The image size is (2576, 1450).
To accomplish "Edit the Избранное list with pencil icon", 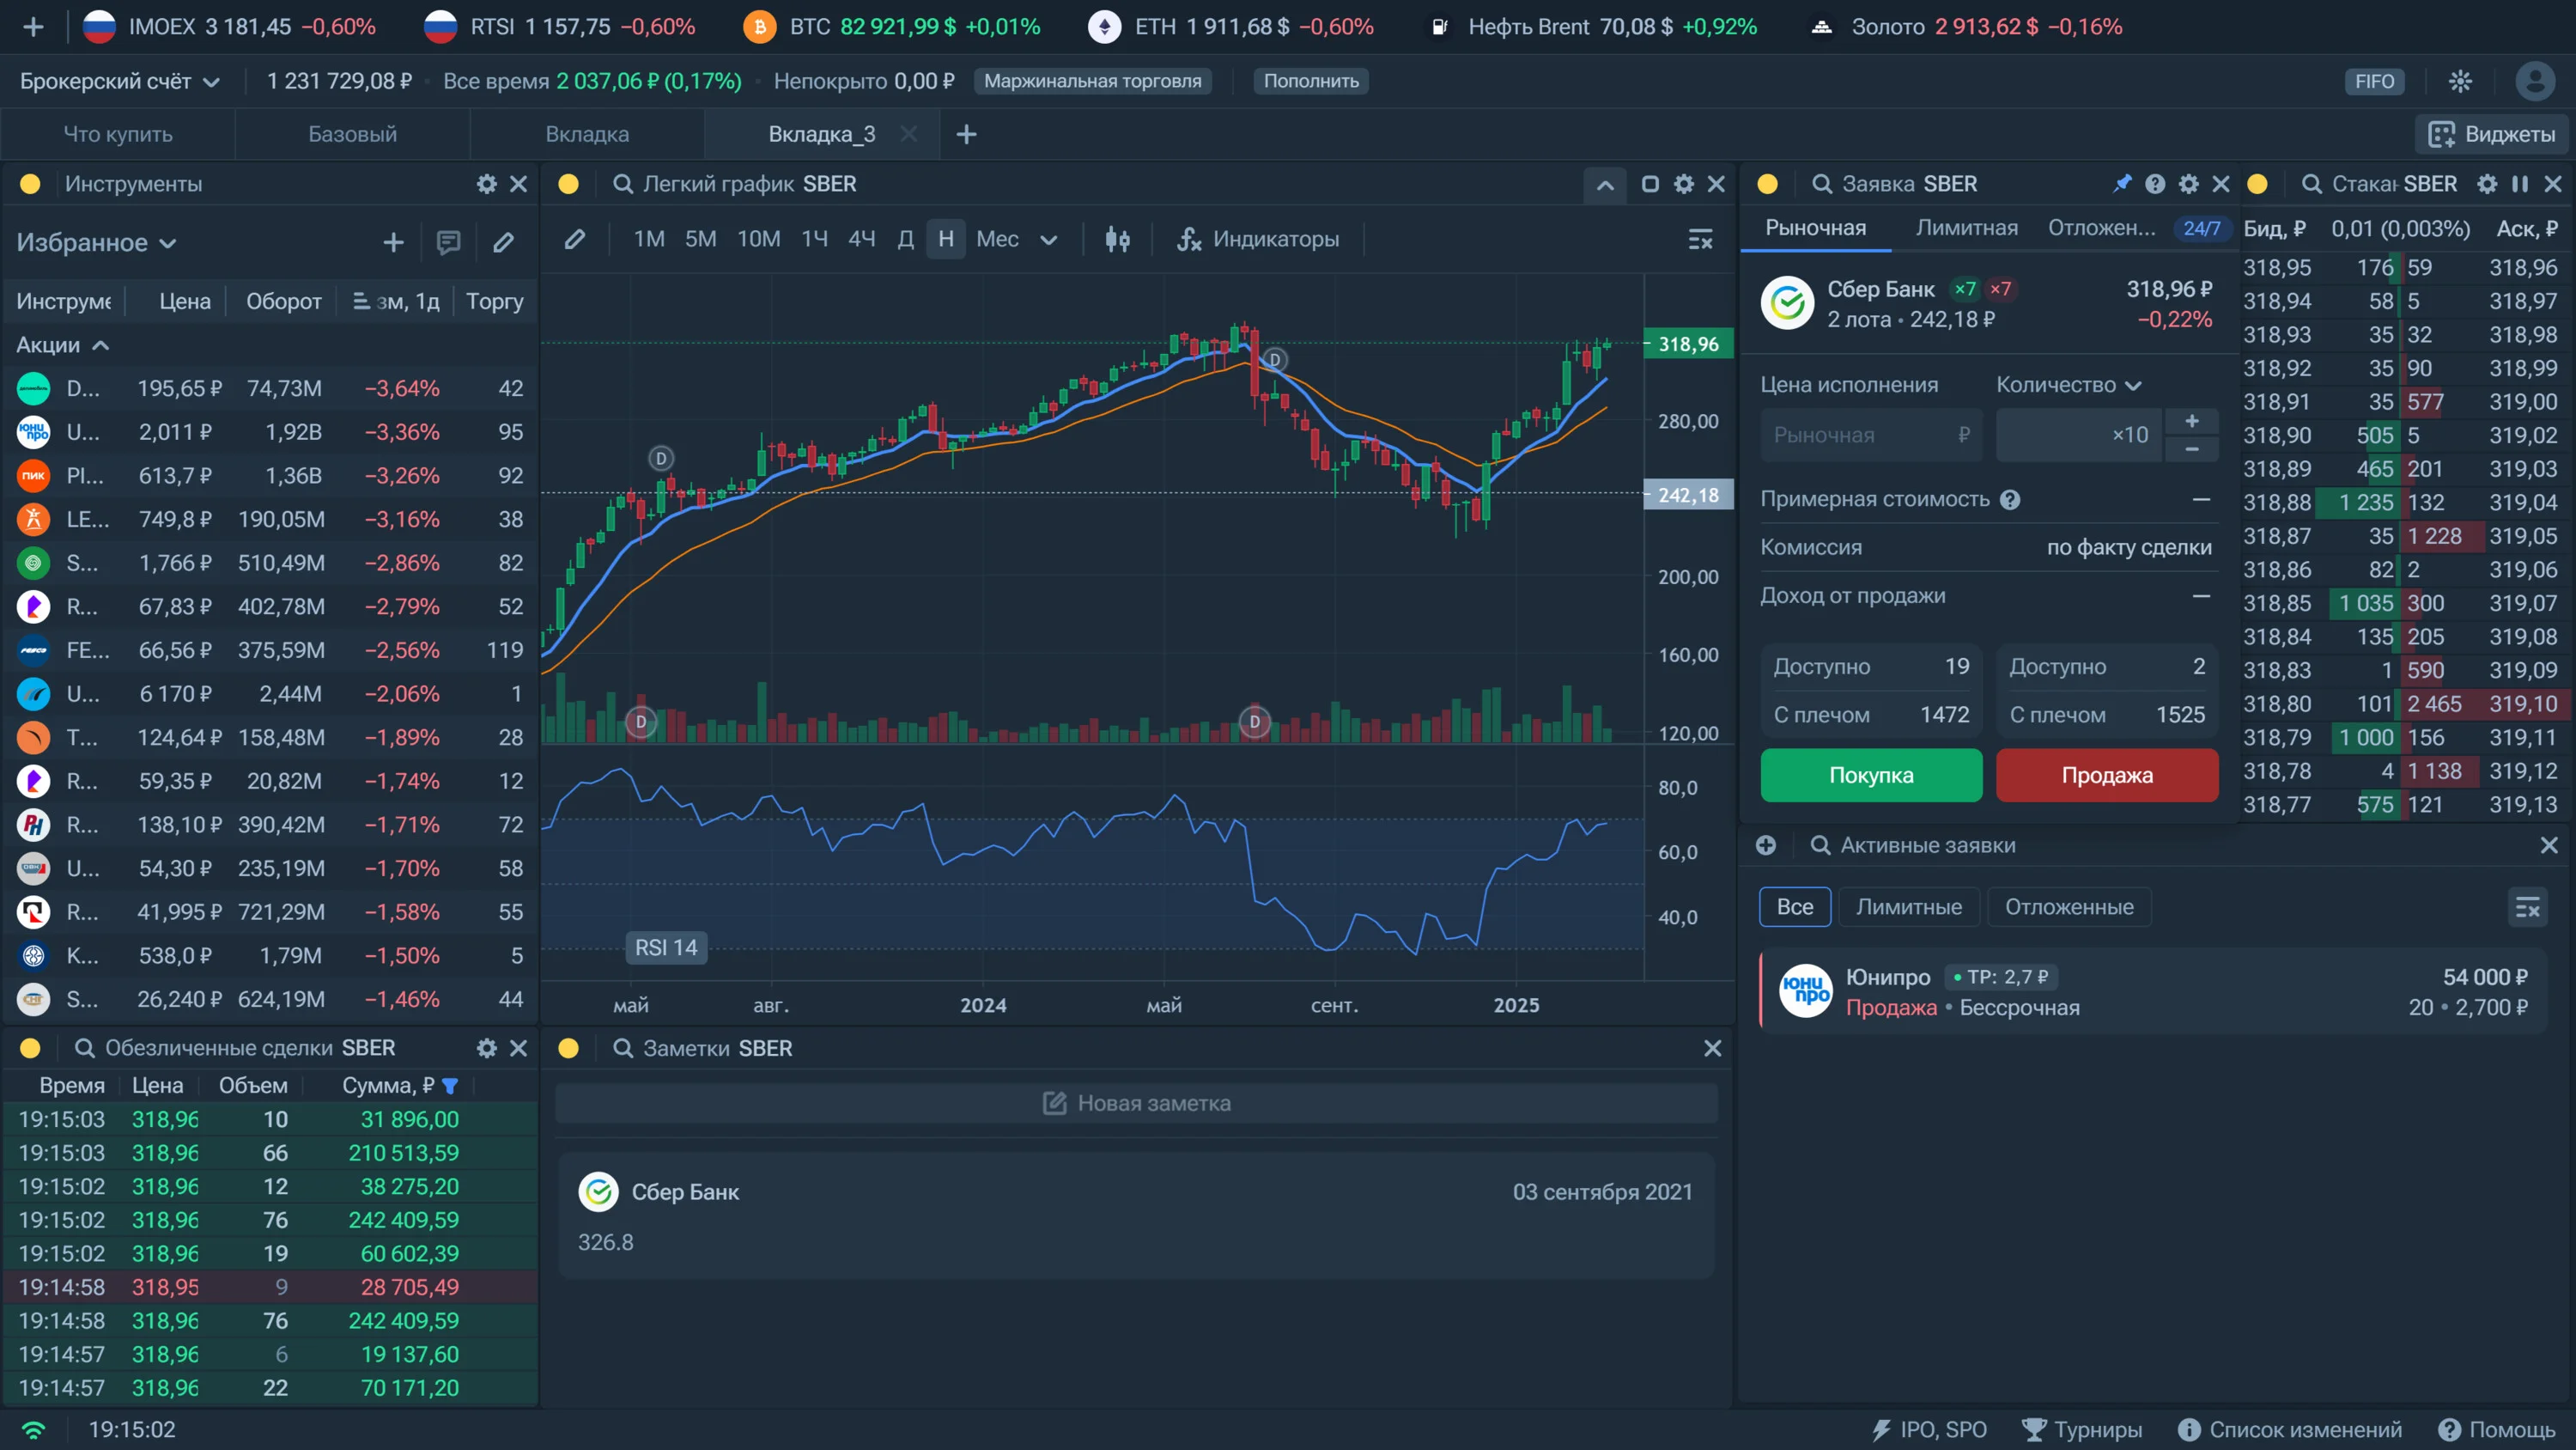I will click(x=503, y=242).
